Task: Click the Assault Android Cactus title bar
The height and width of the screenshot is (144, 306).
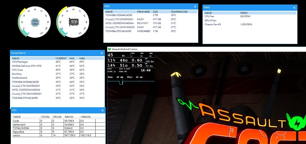Action: [x=207, y=49]
